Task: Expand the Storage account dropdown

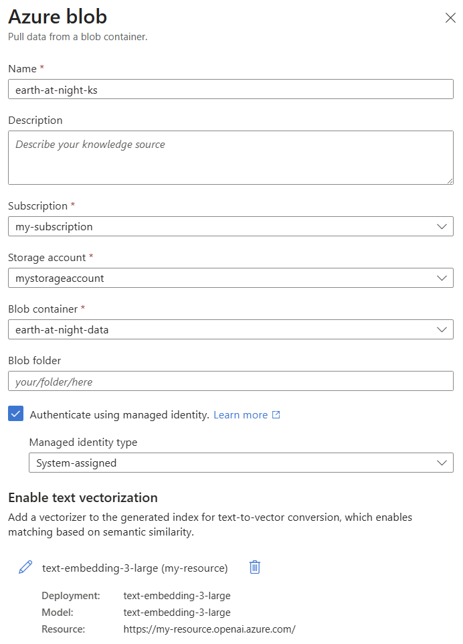Action: click(x=230, y=278)
